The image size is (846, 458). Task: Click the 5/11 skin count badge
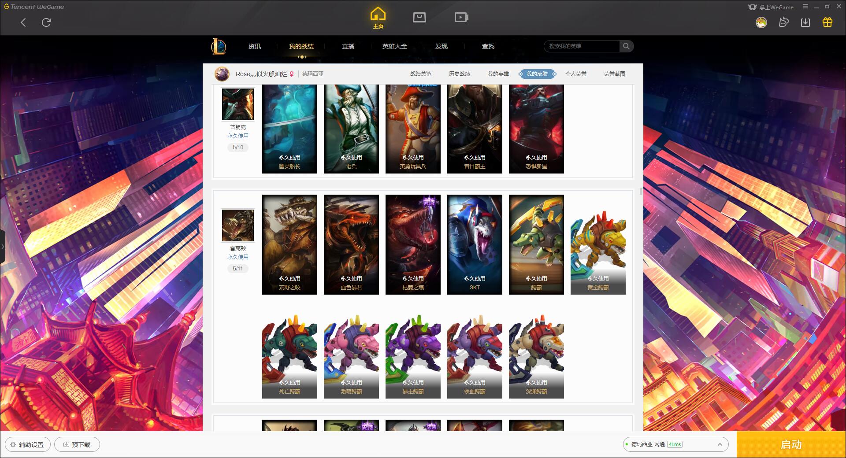pos(238,269)
